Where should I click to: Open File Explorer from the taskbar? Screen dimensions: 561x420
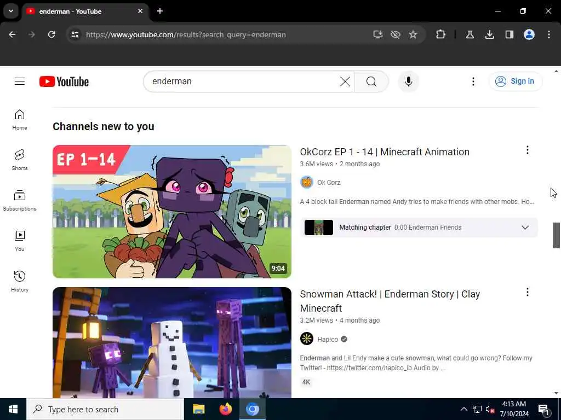(x=198, y=409)
